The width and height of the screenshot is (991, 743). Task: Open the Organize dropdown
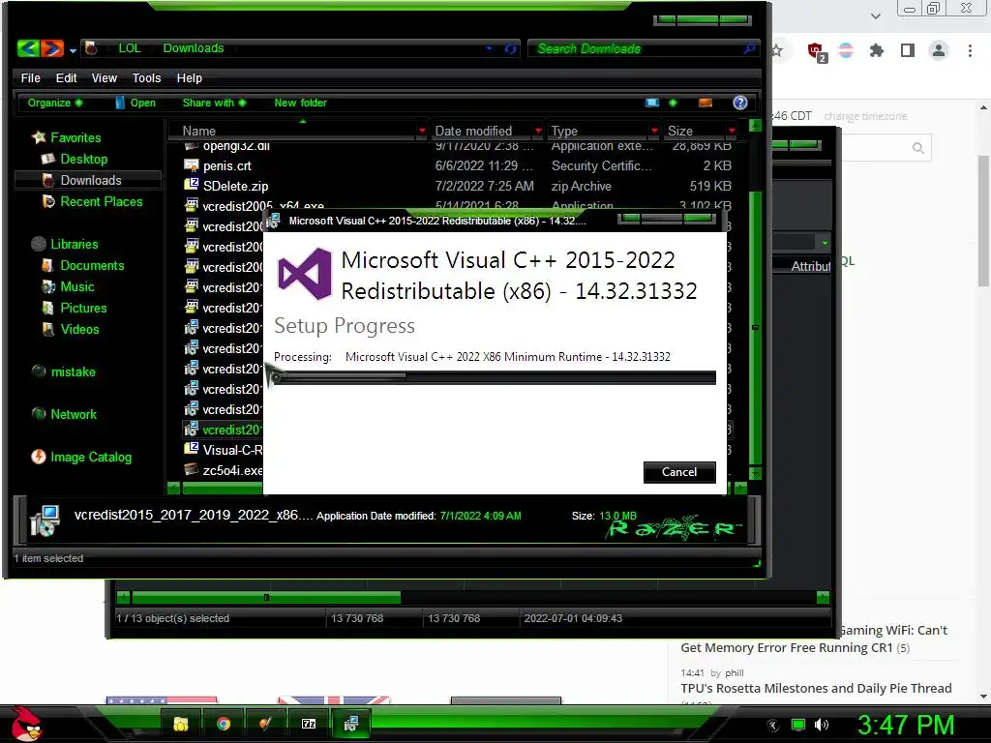click(54, 103)
